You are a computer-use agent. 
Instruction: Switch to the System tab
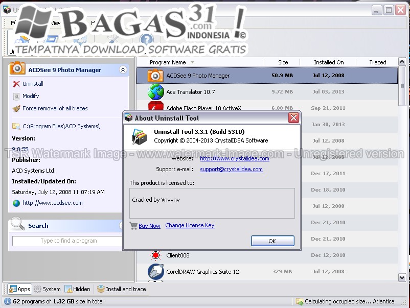pos(48,289)
